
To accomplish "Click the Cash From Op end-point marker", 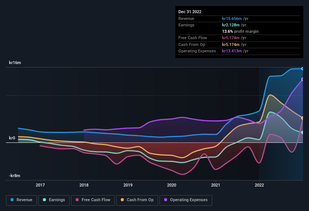I will pyautogui.click(x=303, y=118).
